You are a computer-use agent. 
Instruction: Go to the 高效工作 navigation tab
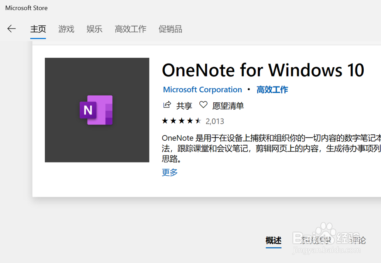point(130,29)
